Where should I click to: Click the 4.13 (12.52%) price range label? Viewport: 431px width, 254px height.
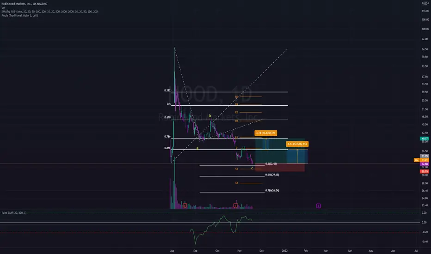click(x=297, y=144)
